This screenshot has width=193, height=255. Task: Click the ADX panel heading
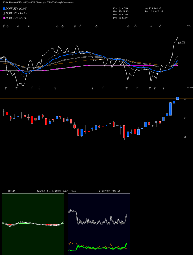pyautogui.click(x=74, y=191)
